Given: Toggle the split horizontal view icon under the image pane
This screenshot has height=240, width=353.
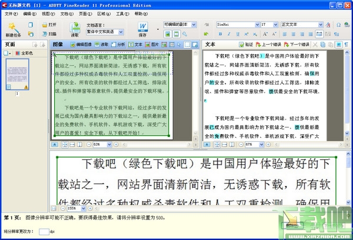Looking at the screenshot, I should tap(72, 145).
